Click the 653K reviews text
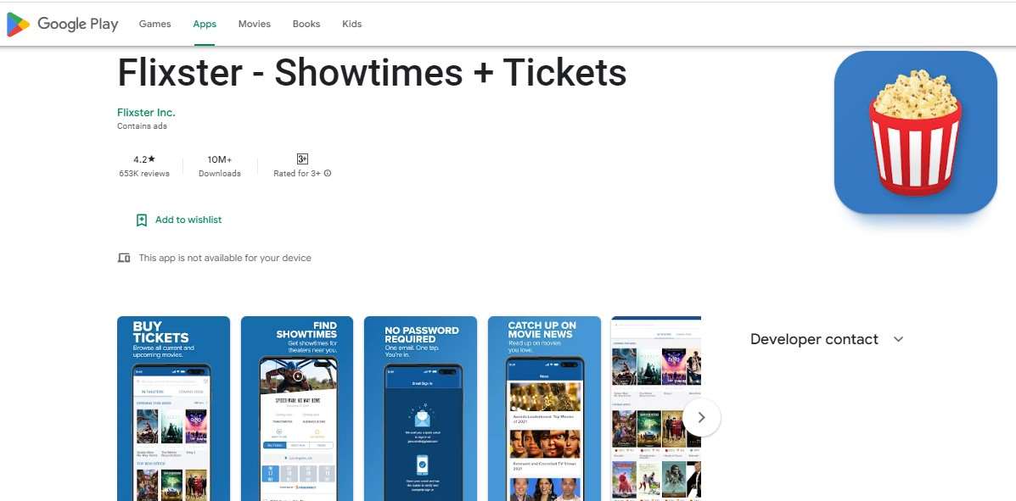Viewport: 1016px width, 501px height. click(144, 174)
